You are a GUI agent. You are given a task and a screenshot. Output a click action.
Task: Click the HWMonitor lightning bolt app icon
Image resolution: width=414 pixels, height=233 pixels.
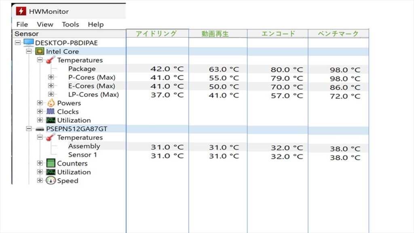click(x=21, y=11)
